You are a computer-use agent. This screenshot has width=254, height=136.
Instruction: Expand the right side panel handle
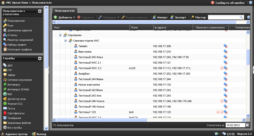click(x=253, y=69)
